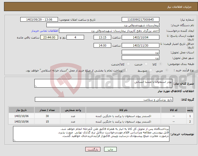Click the اطلاعات کالاهای مورد نیاز heading
Screen dimensions: 198x156
click(176, 91)
